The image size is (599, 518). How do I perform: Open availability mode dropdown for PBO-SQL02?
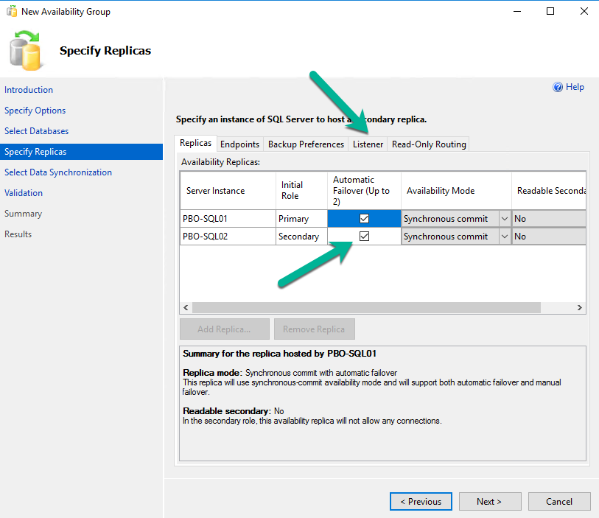coord(504,237)
